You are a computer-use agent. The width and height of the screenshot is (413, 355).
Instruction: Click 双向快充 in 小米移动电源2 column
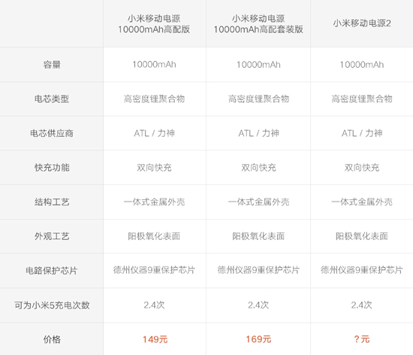362,168
